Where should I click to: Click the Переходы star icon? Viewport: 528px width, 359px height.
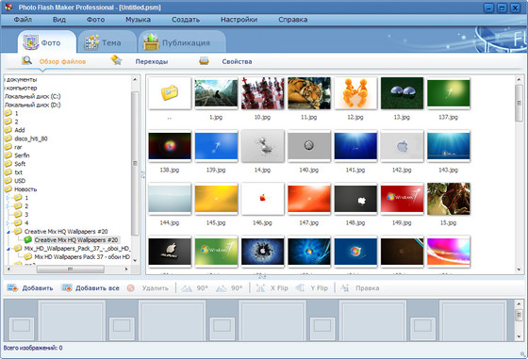[x=116, y=60]
